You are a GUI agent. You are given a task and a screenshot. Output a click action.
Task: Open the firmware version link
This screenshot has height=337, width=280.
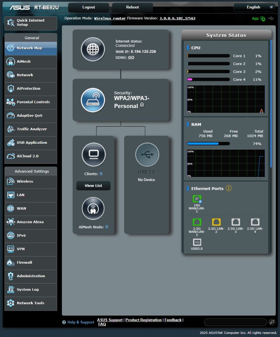coord(177,18)
